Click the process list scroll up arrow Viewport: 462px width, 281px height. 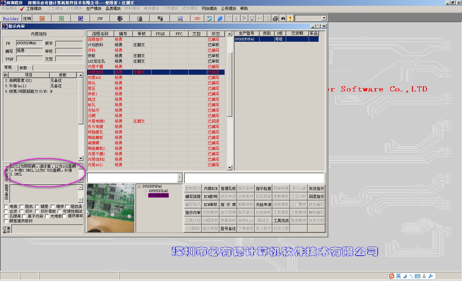click(229, 34)
